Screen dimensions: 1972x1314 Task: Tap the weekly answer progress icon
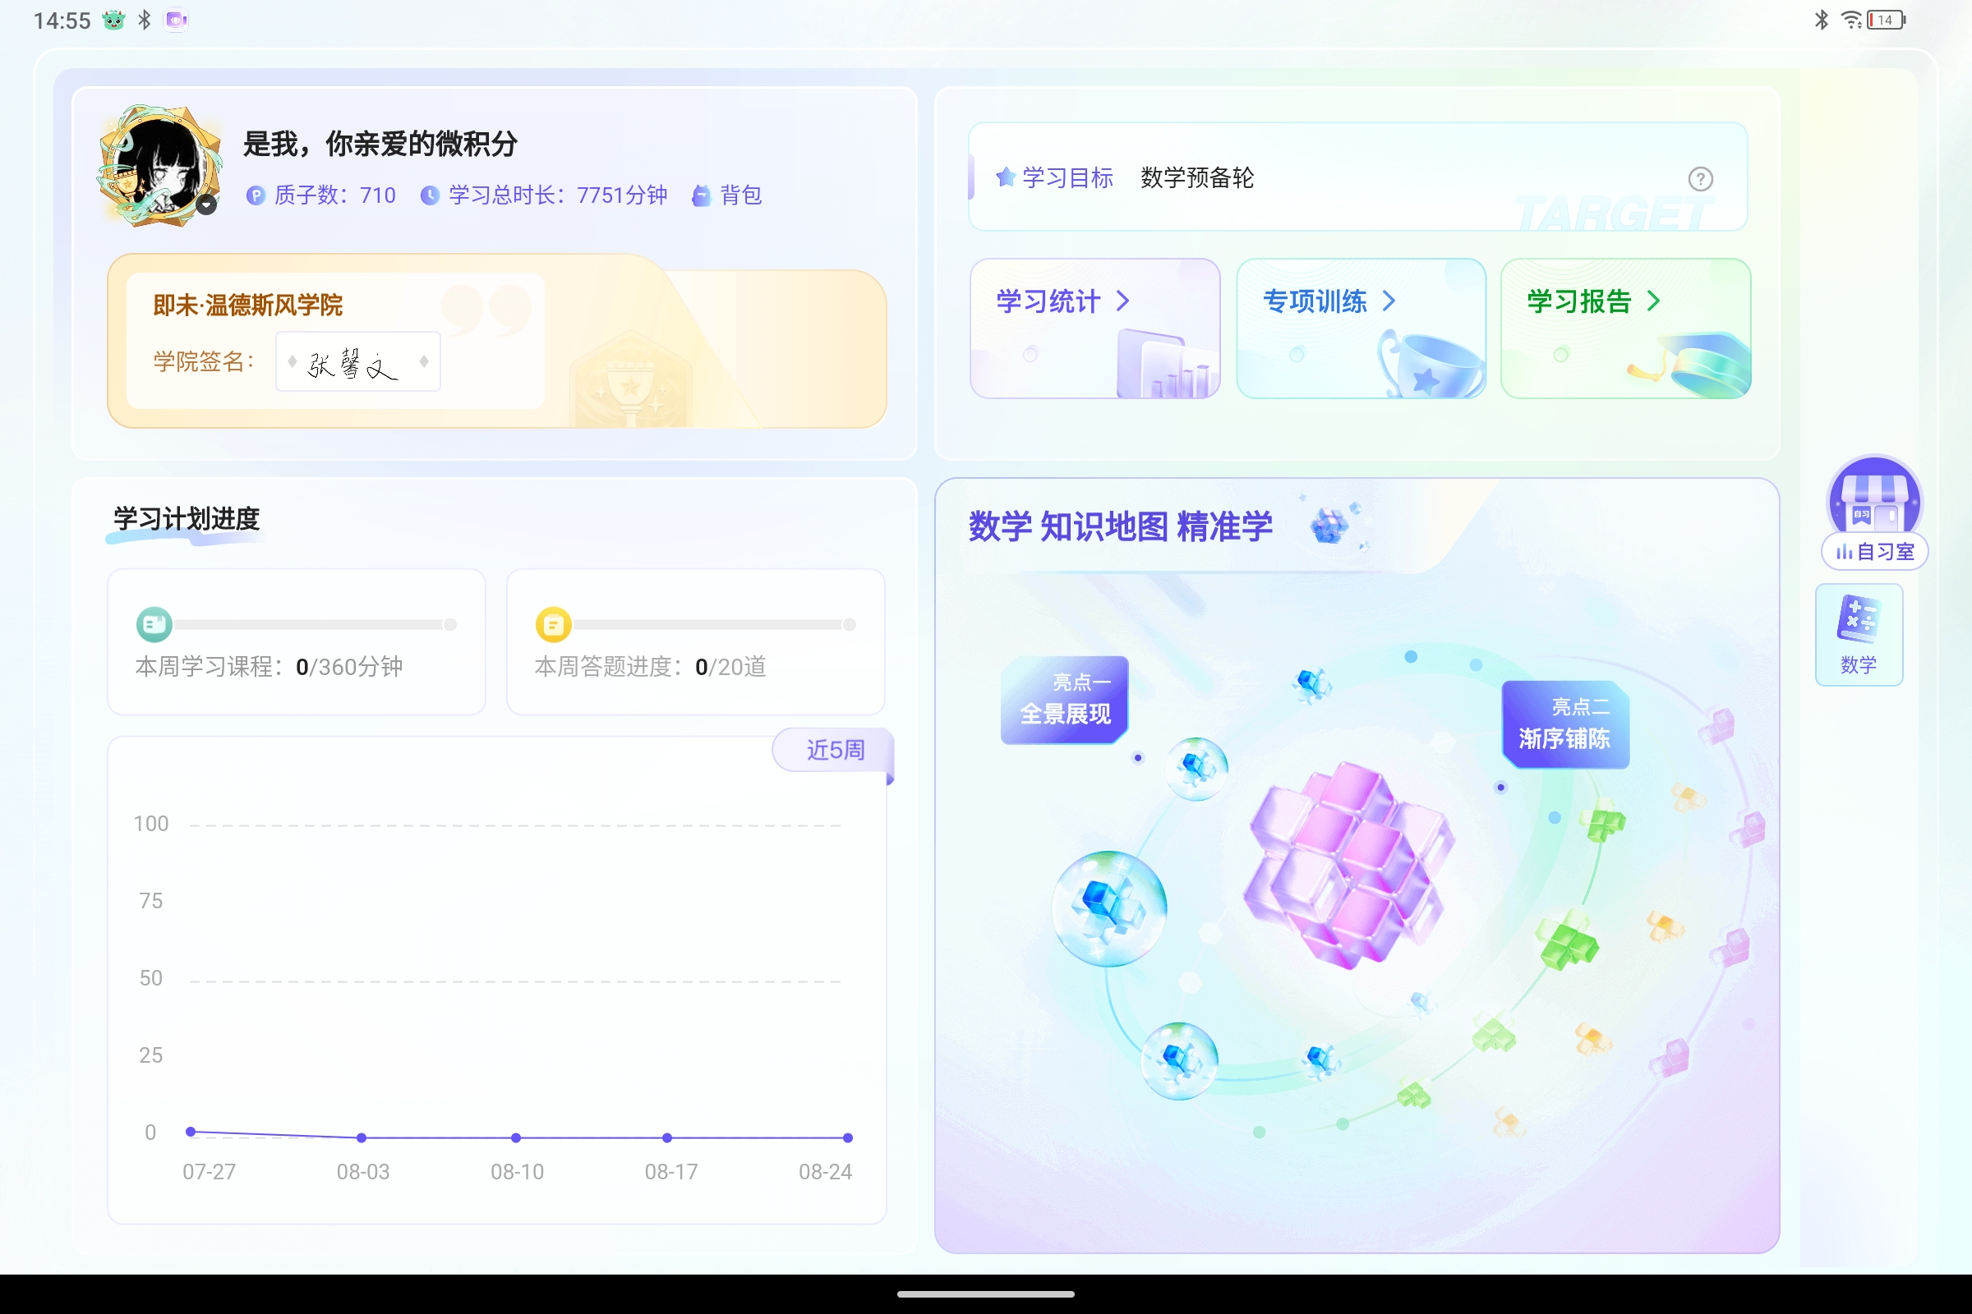click(x=553, y=624)
